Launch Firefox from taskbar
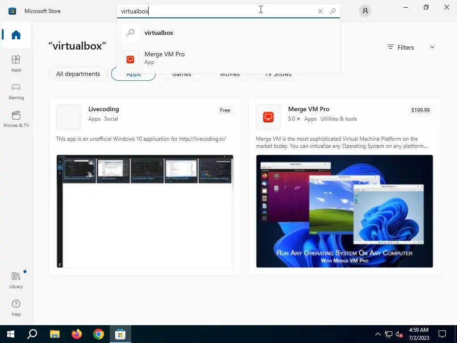The height and width of the screenshot is (343, 457). coord(77,334)
